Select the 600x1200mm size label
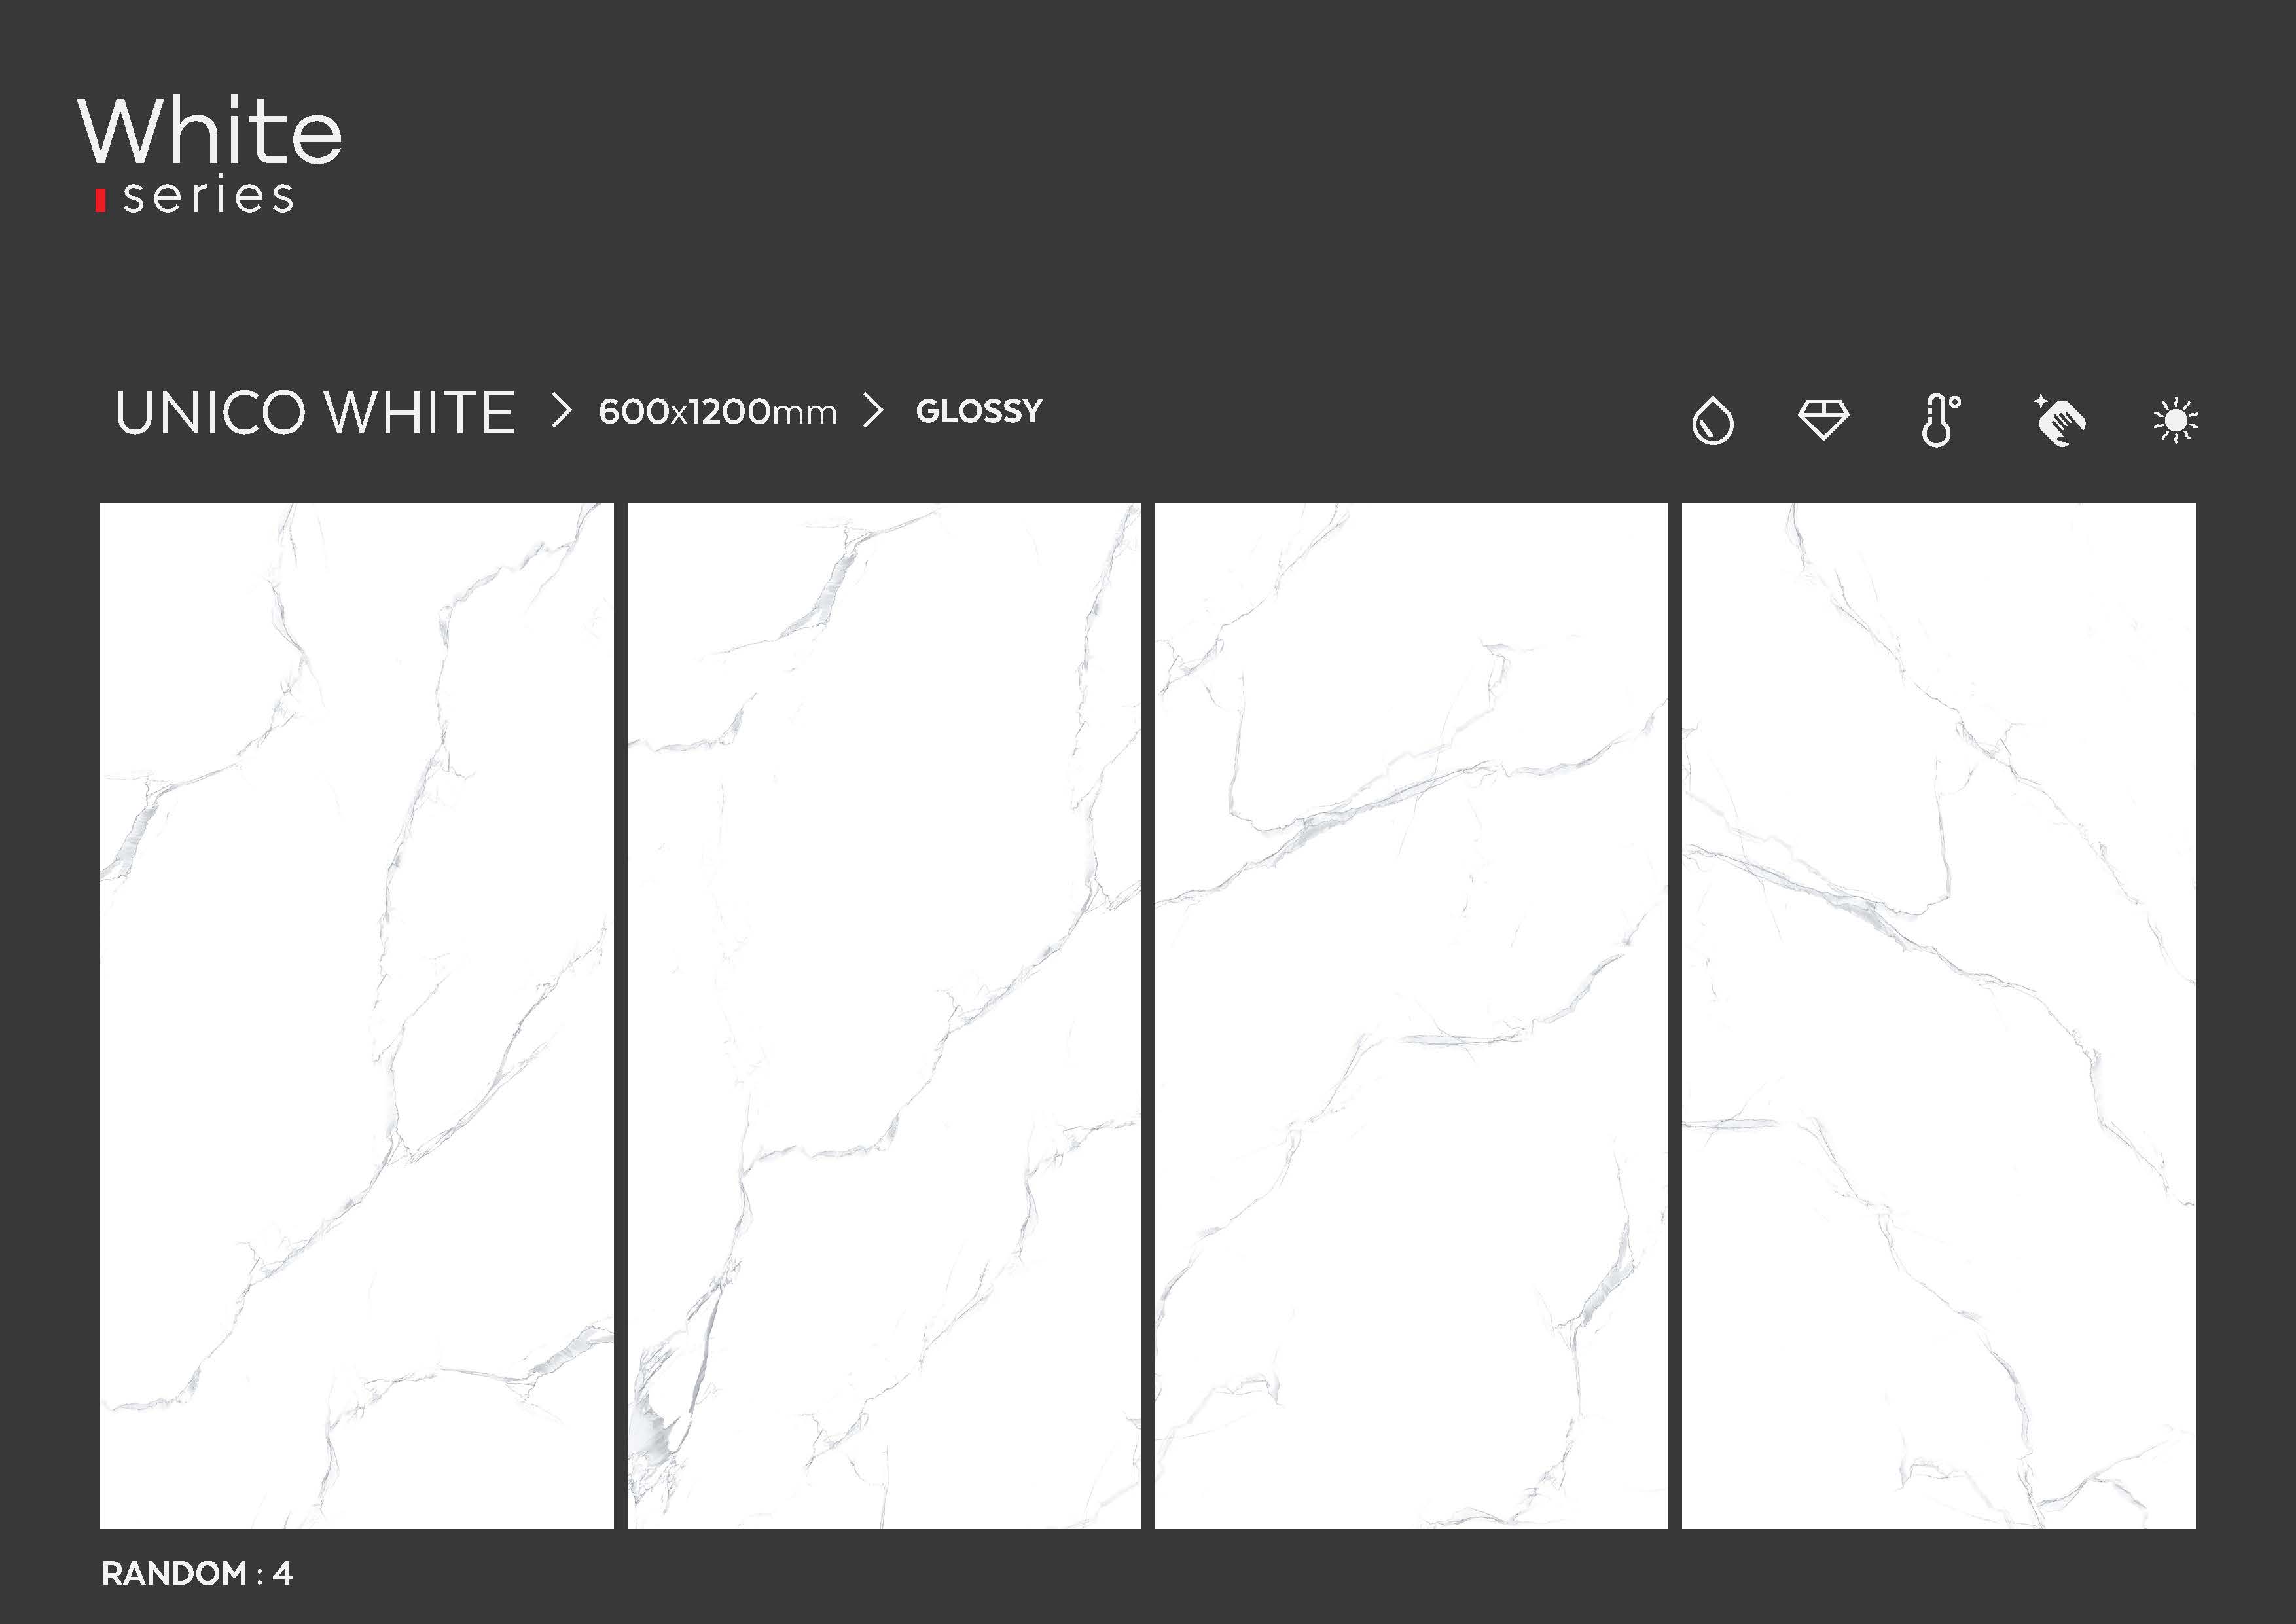Image resolution: width=2296 pixels, height=1624 pixels. pyautogui.click(x=717, y=412)
